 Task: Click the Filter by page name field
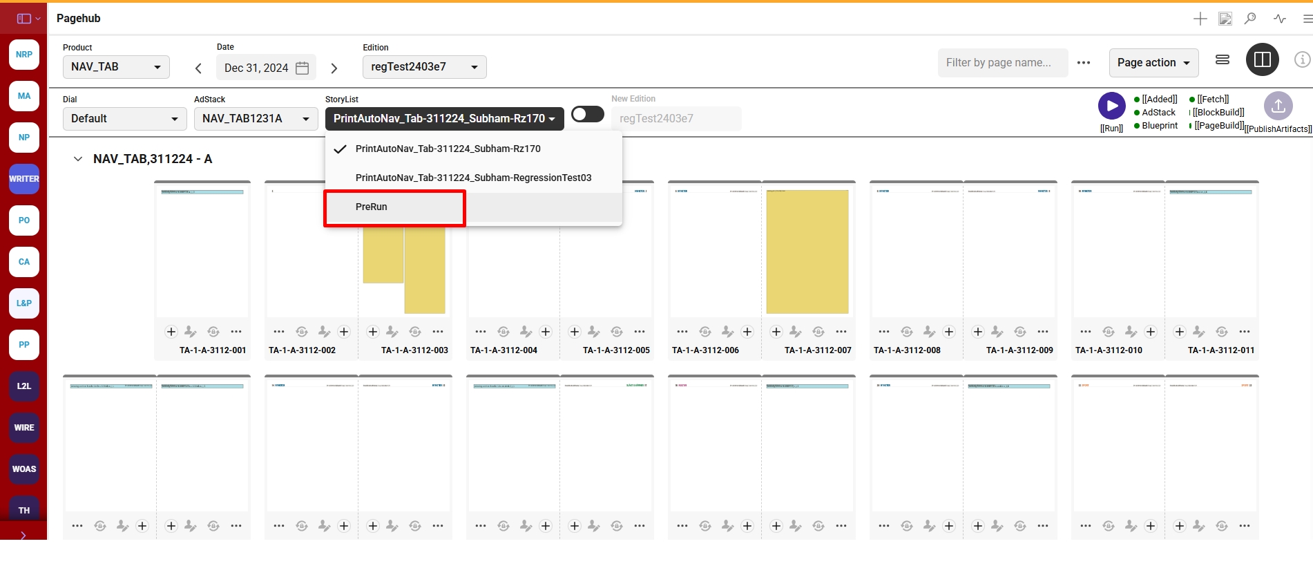[1002, 63]
